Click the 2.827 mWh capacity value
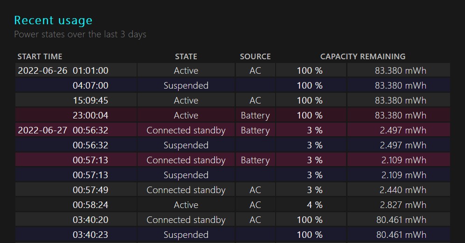This screenshot has width=465, height=243. (x=403, y=205)
